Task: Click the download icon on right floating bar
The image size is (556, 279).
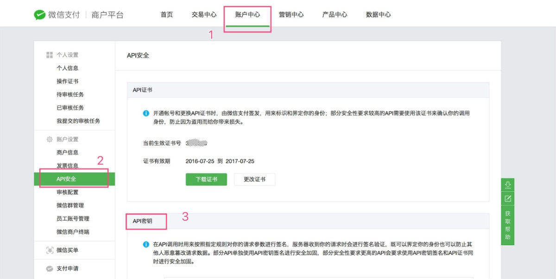Action: tap(507, 185)
